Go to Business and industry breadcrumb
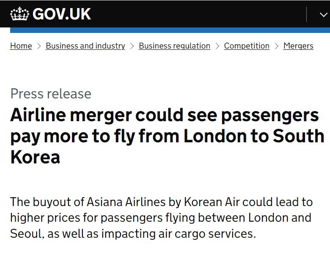The image size is (330, 258). click(85, 46)
